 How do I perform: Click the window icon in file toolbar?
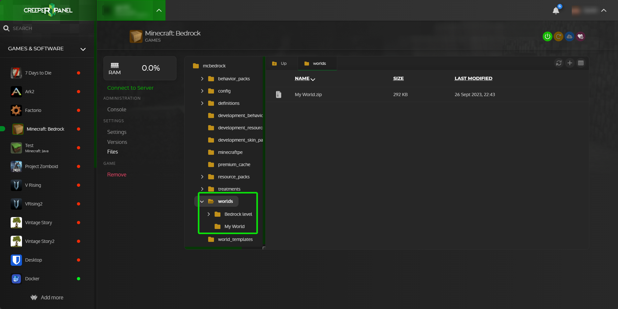tap(581, 63)
